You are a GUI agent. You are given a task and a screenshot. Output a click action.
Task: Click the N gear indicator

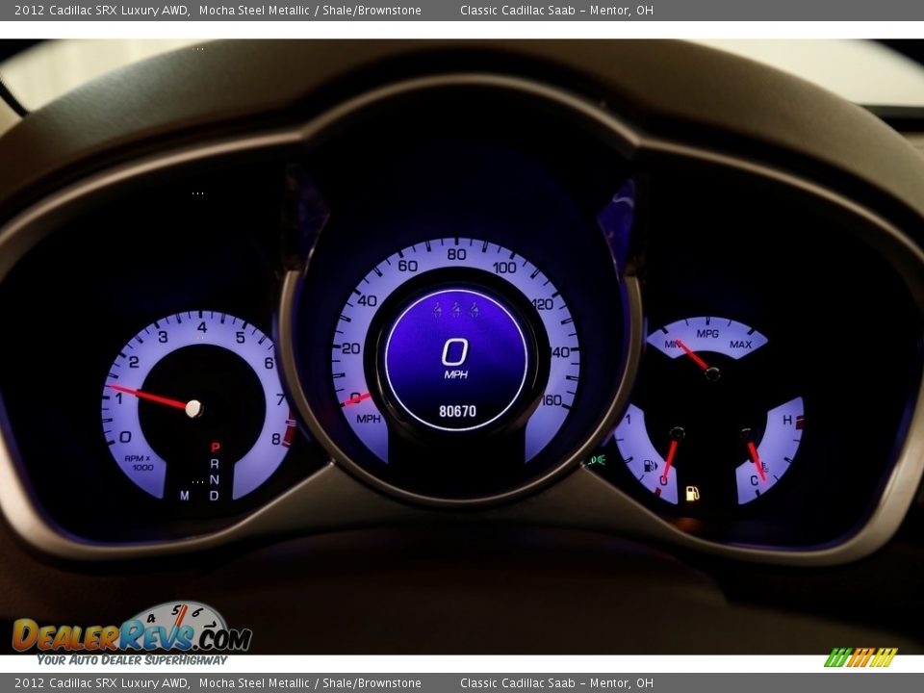point(215,479)
